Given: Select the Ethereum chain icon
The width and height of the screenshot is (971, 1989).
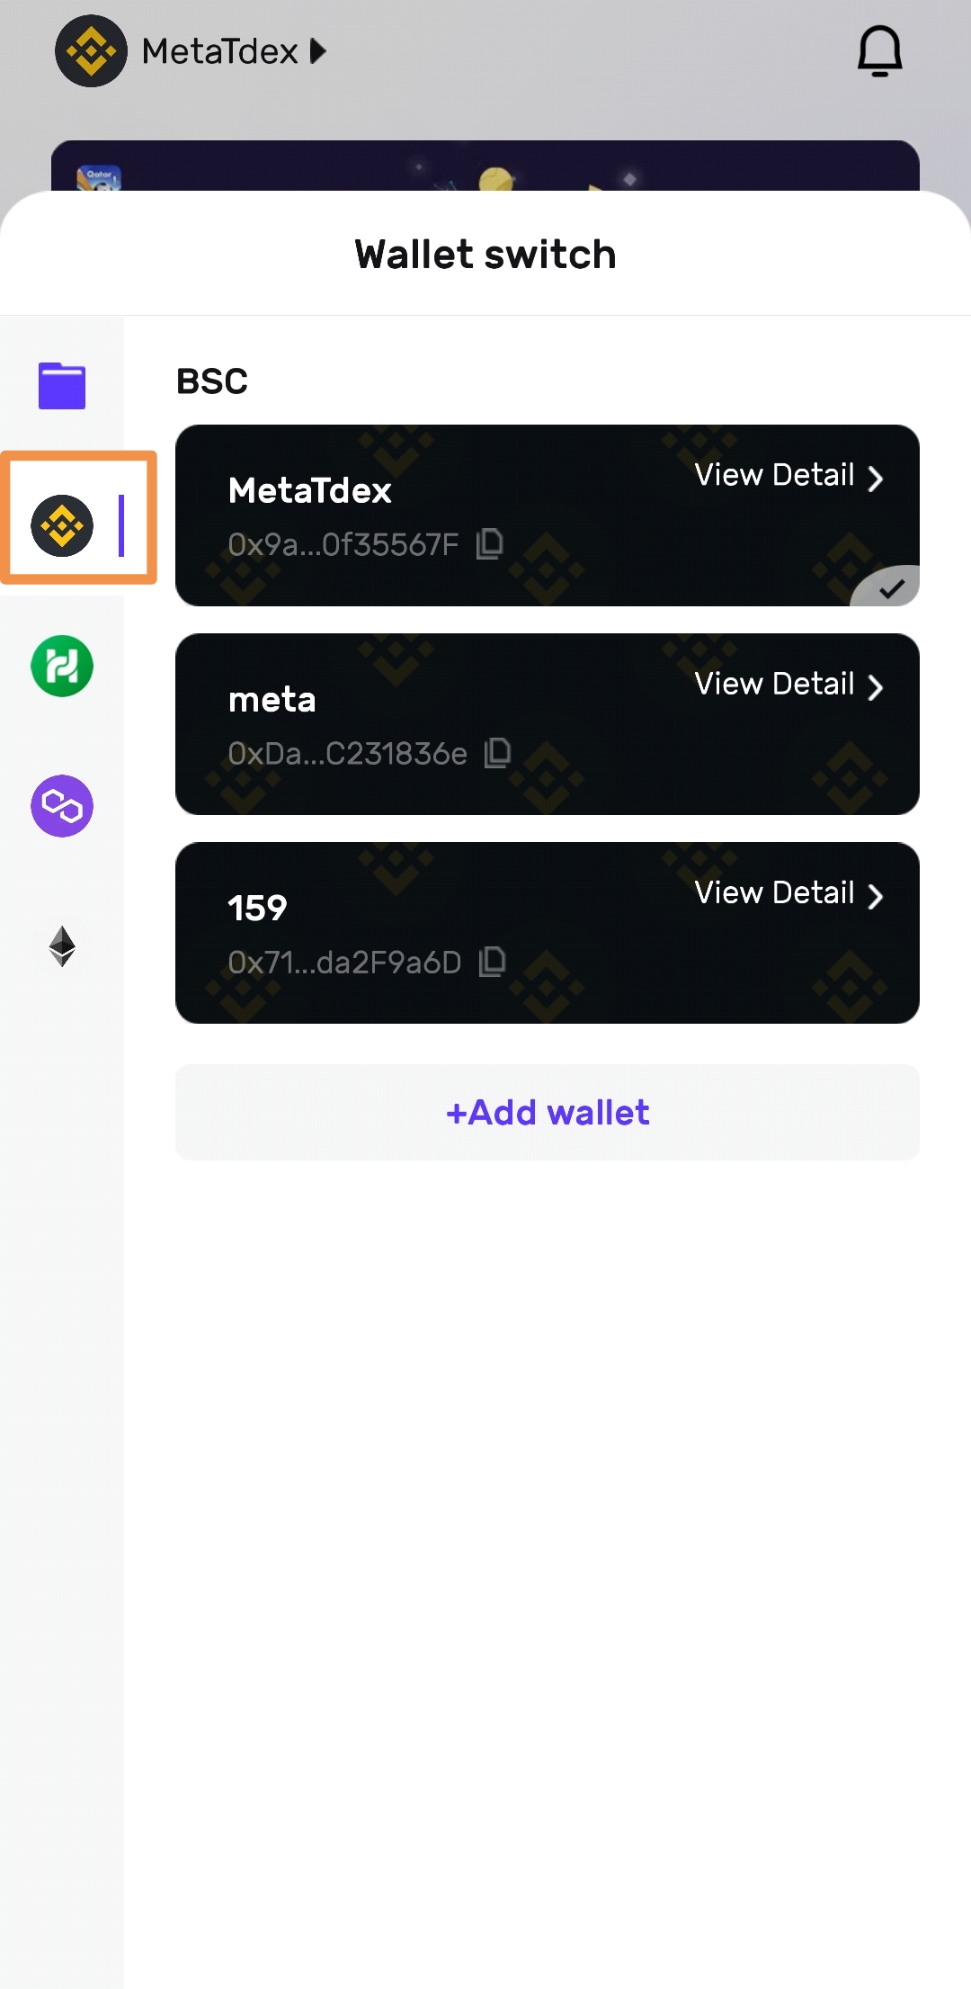Looking at the screenshot, I should coord(62,946).
